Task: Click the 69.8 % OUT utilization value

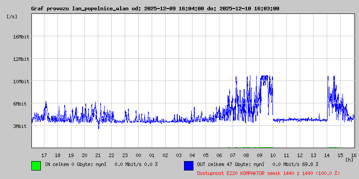Action: [x=311, y=164]
